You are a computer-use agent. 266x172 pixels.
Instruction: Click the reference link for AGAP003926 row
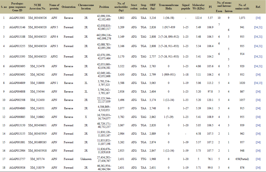click(258, 168)
